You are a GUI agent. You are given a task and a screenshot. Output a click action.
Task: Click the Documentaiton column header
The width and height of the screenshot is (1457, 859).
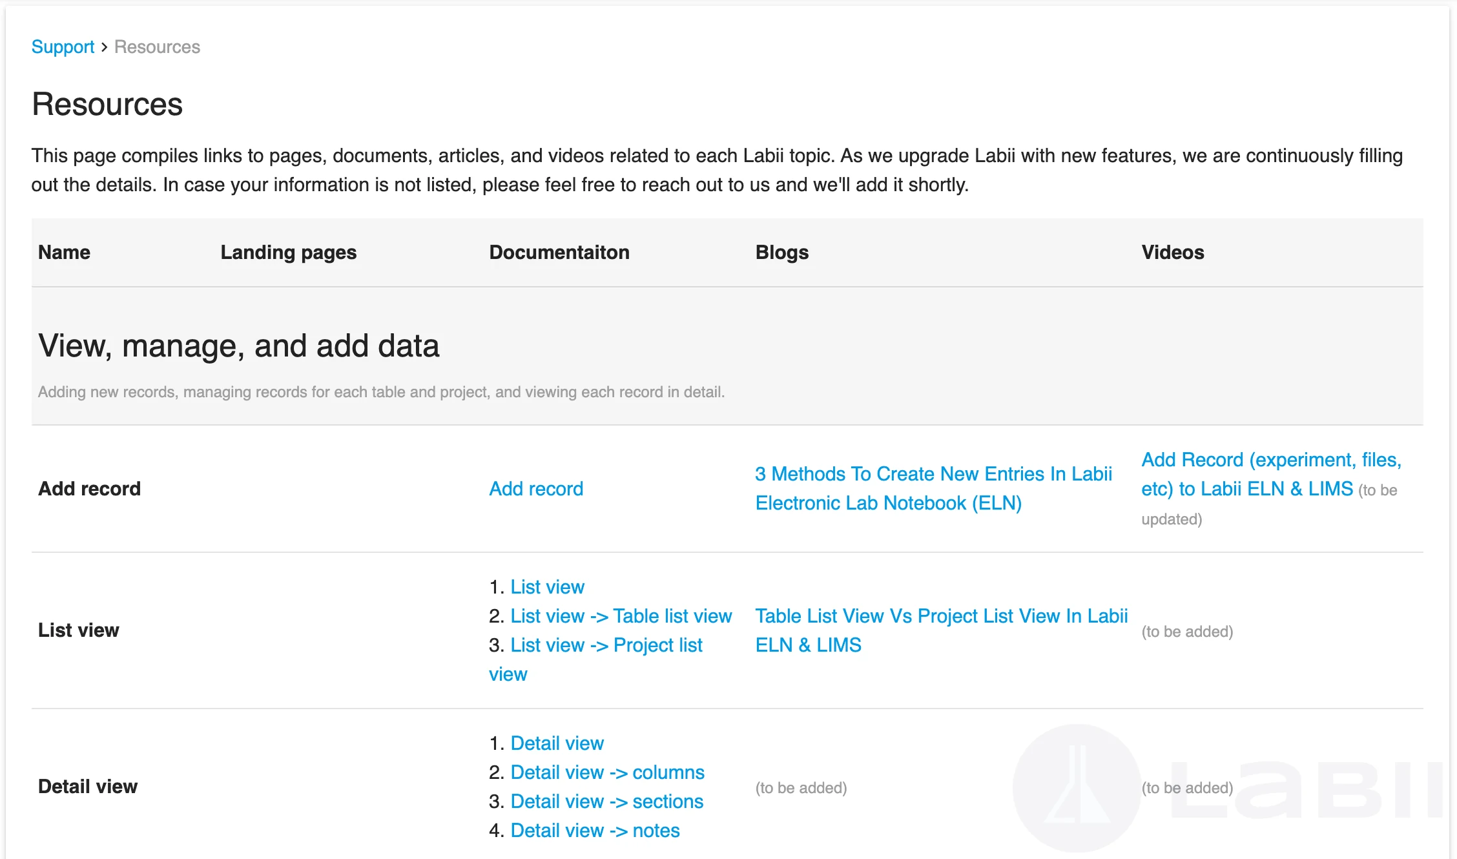pos(559,252)
